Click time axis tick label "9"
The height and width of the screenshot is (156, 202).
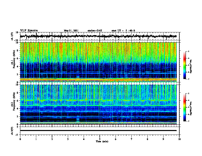163,139
